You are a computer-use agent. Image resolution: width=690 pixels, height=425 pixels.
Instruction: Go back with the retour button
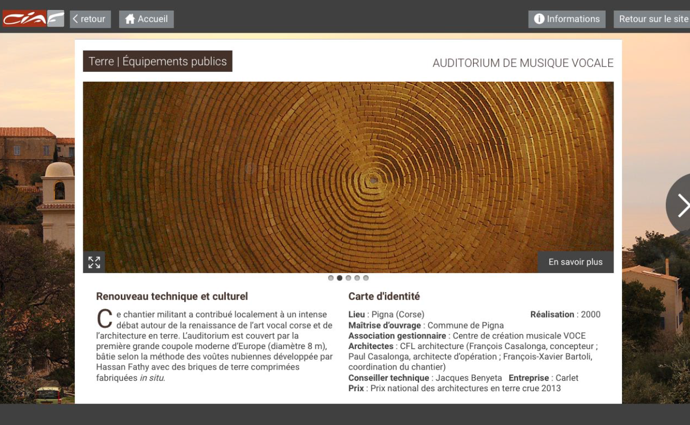pos(90,19)
